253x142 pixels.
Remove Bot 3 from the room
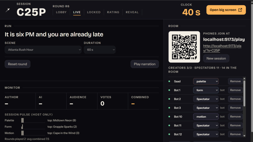235,108
